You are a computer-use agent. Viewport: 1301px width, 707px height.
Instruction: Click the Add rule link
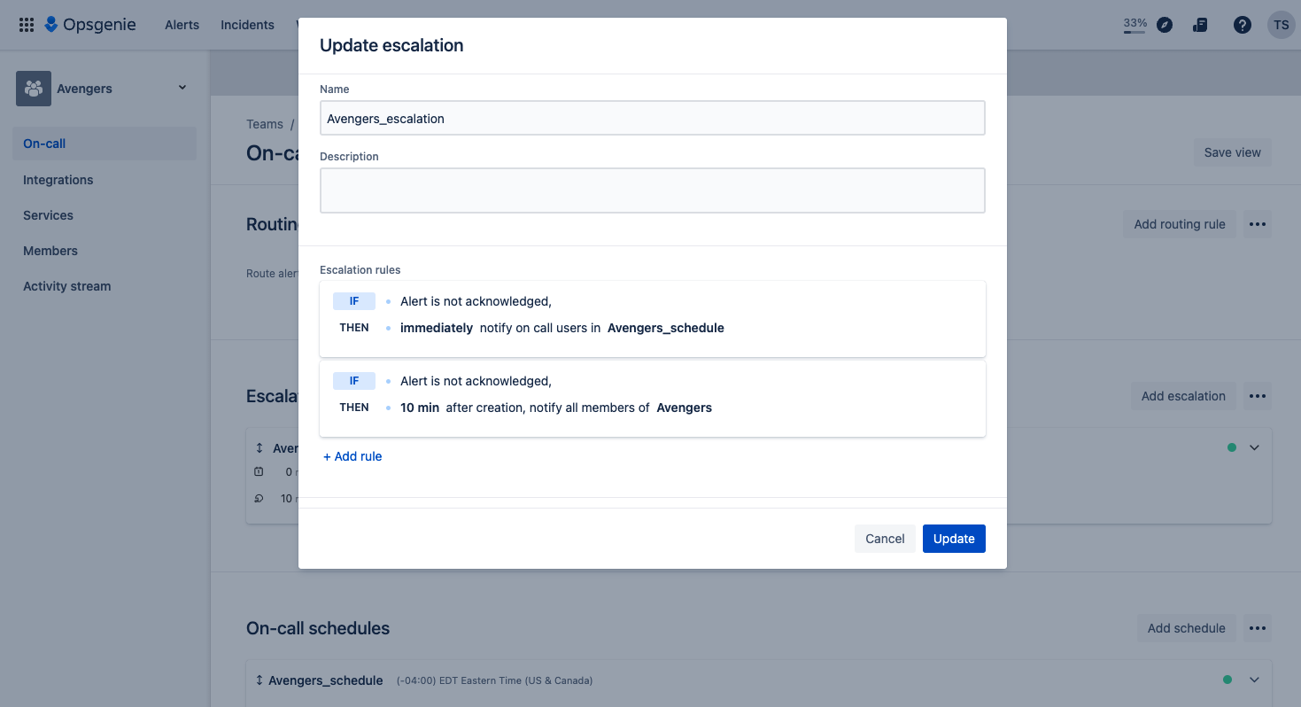point(352,455)
